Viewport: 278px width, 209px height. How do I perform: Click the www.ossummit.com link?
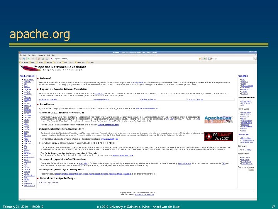pyautogui.click(x=110, y=139)
